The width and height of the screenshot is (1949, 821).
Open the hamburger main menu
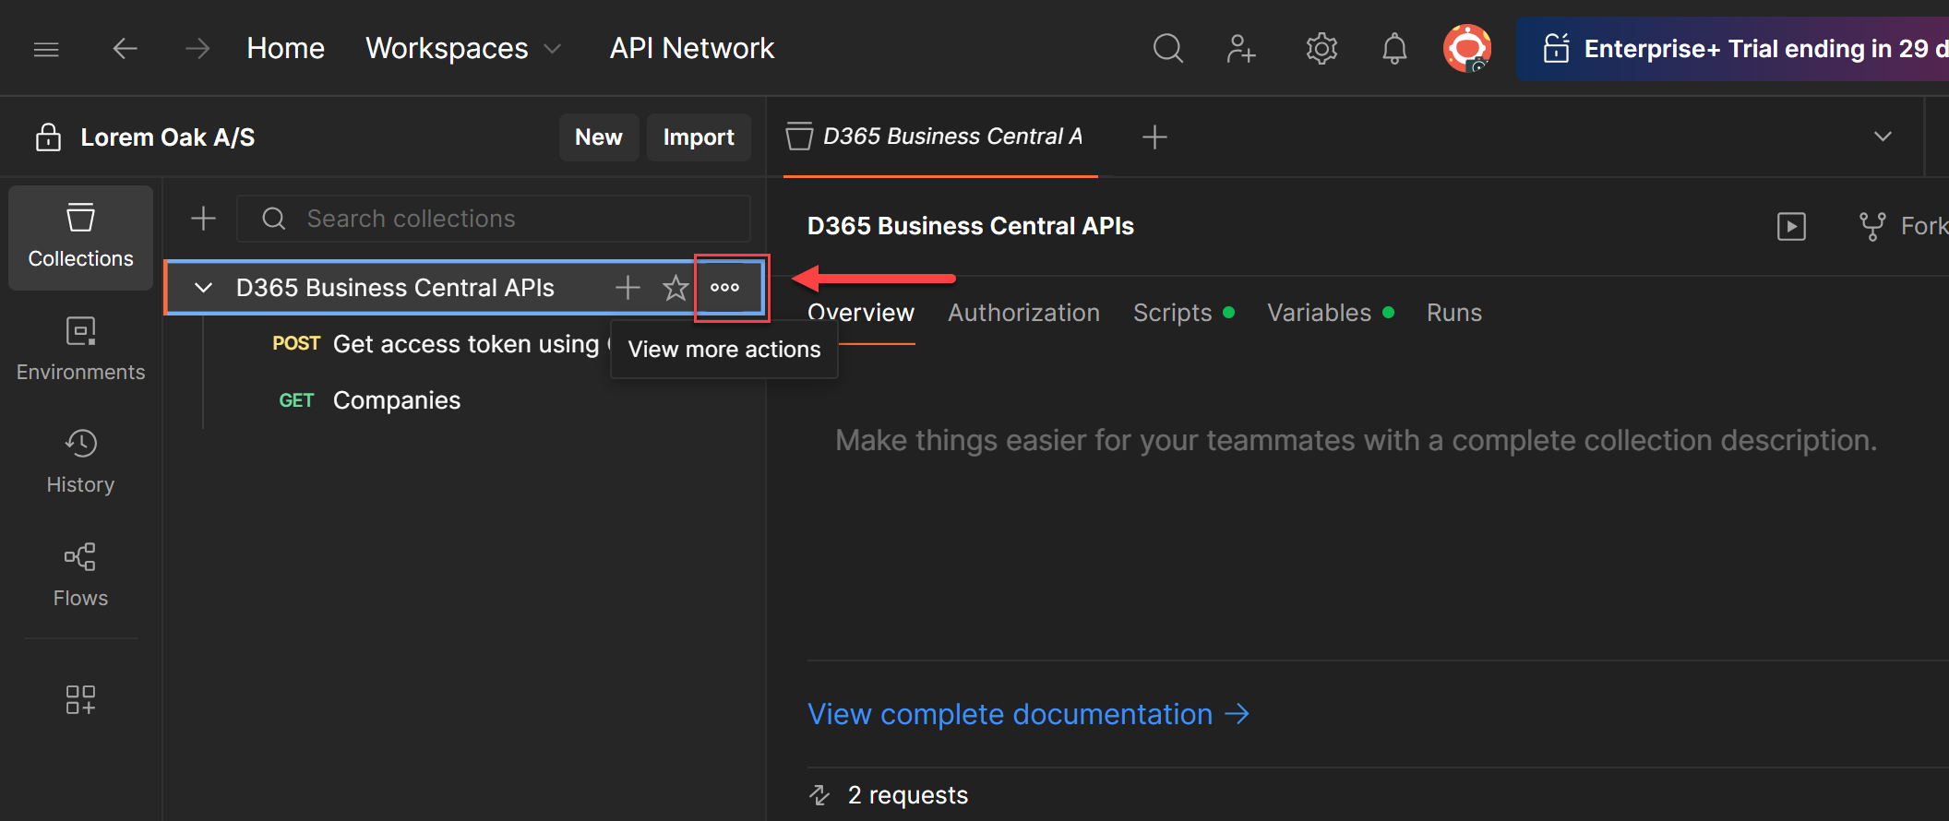coord(46,49)
